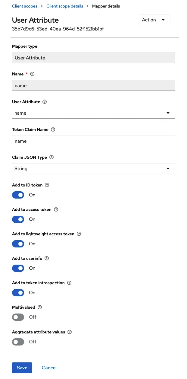
Task: Turn off Add to userinfo toggle
Action: [18, 268]
